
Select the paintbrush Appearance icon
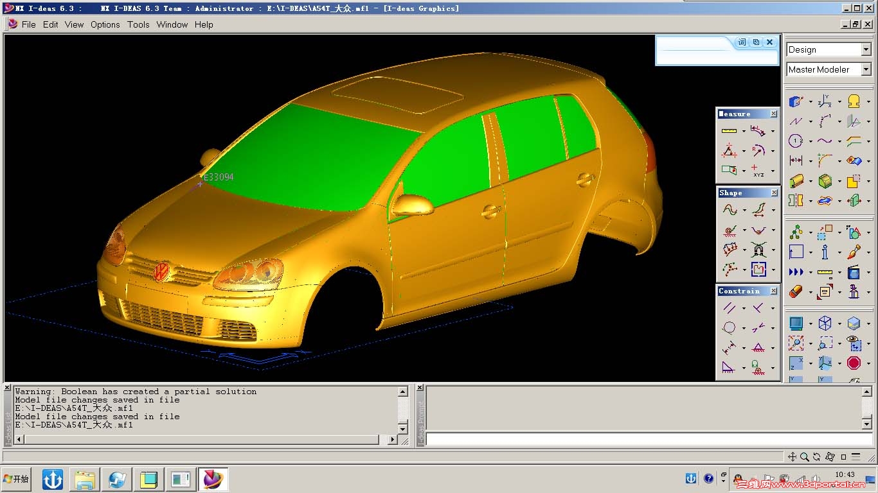click(854, 252)
